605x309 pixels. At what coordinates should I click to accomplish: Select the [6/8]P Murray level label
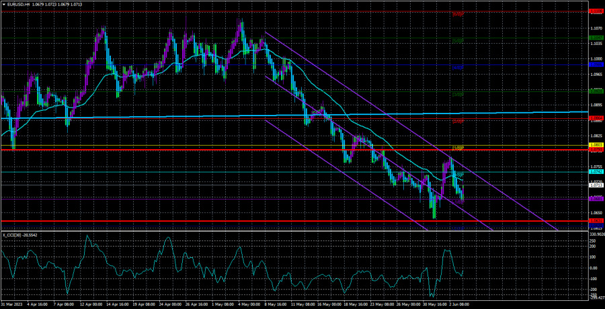click(x=458, y=14)
